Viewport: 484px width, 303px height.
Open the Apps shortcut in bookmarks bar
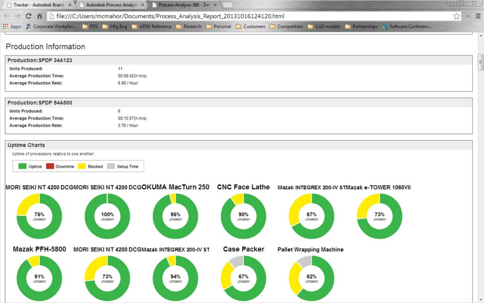tap(12, 27)
